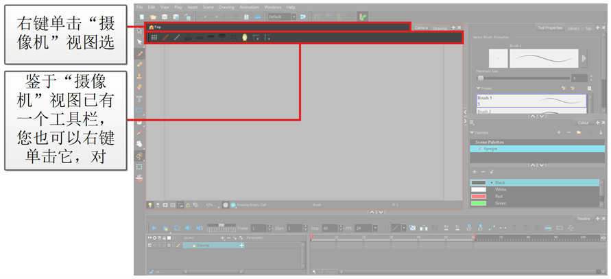Collapse the Palettes section

tap(472, 132)
